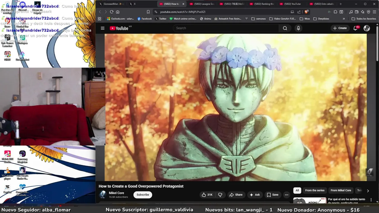
Task: Click the address bar URL
Action: pos(183,12)
